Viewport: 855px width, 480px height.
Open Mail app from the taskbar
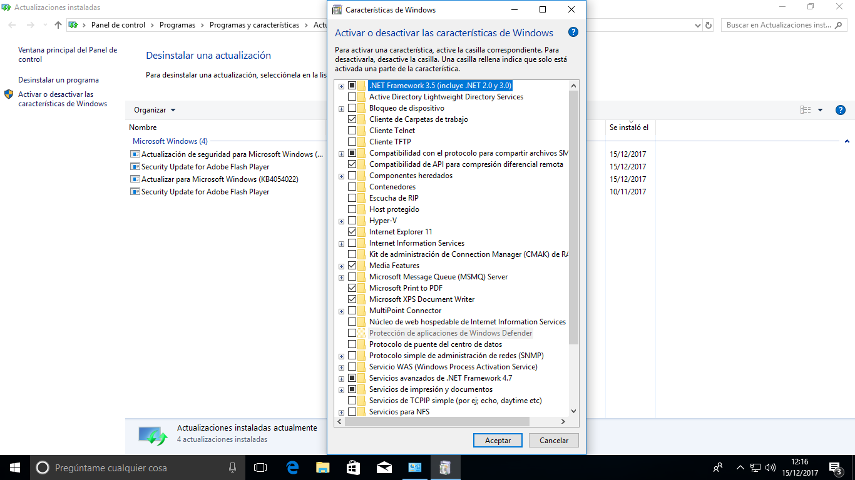[384, 467]
